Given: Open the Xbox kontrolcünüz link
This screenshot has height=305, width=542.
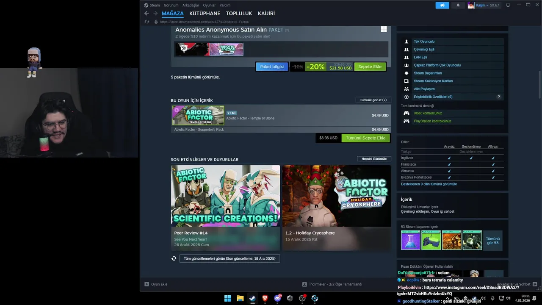Looking at the screenshot, I should 428,113.
